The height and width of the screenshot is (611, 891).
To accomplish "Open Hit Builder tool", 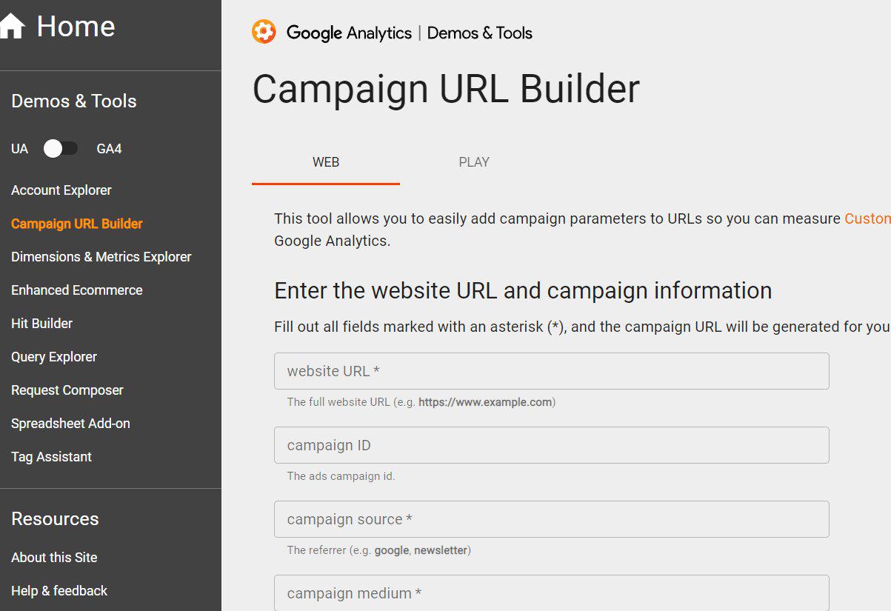I will (x=42, y=324).
